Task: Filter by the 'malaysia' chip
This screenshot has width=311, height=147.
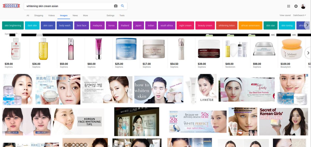Action: click(x=97, y=25)
